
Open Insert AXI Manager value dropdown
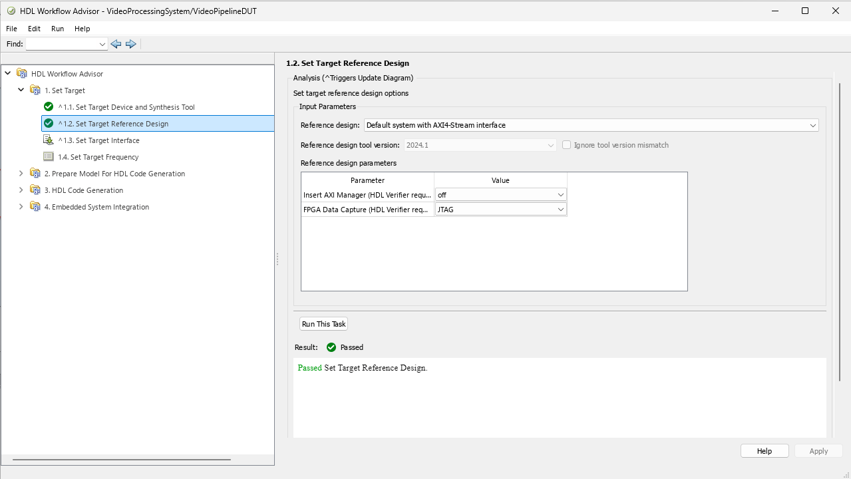(x=500, y=194)
